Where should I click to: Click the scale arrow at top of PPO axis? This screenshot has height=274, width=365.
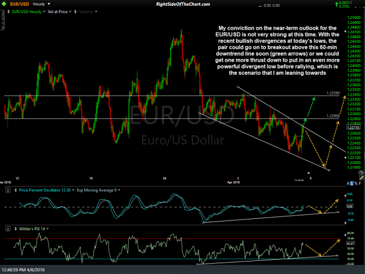345,195
